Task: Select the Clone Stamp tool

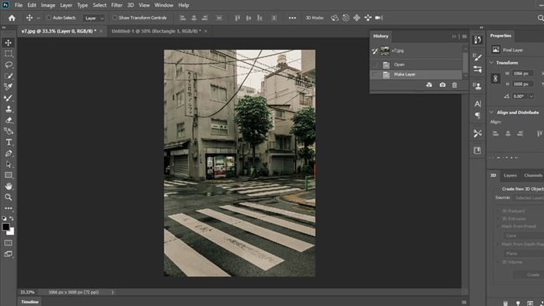Action: click(x=9, y=110)
